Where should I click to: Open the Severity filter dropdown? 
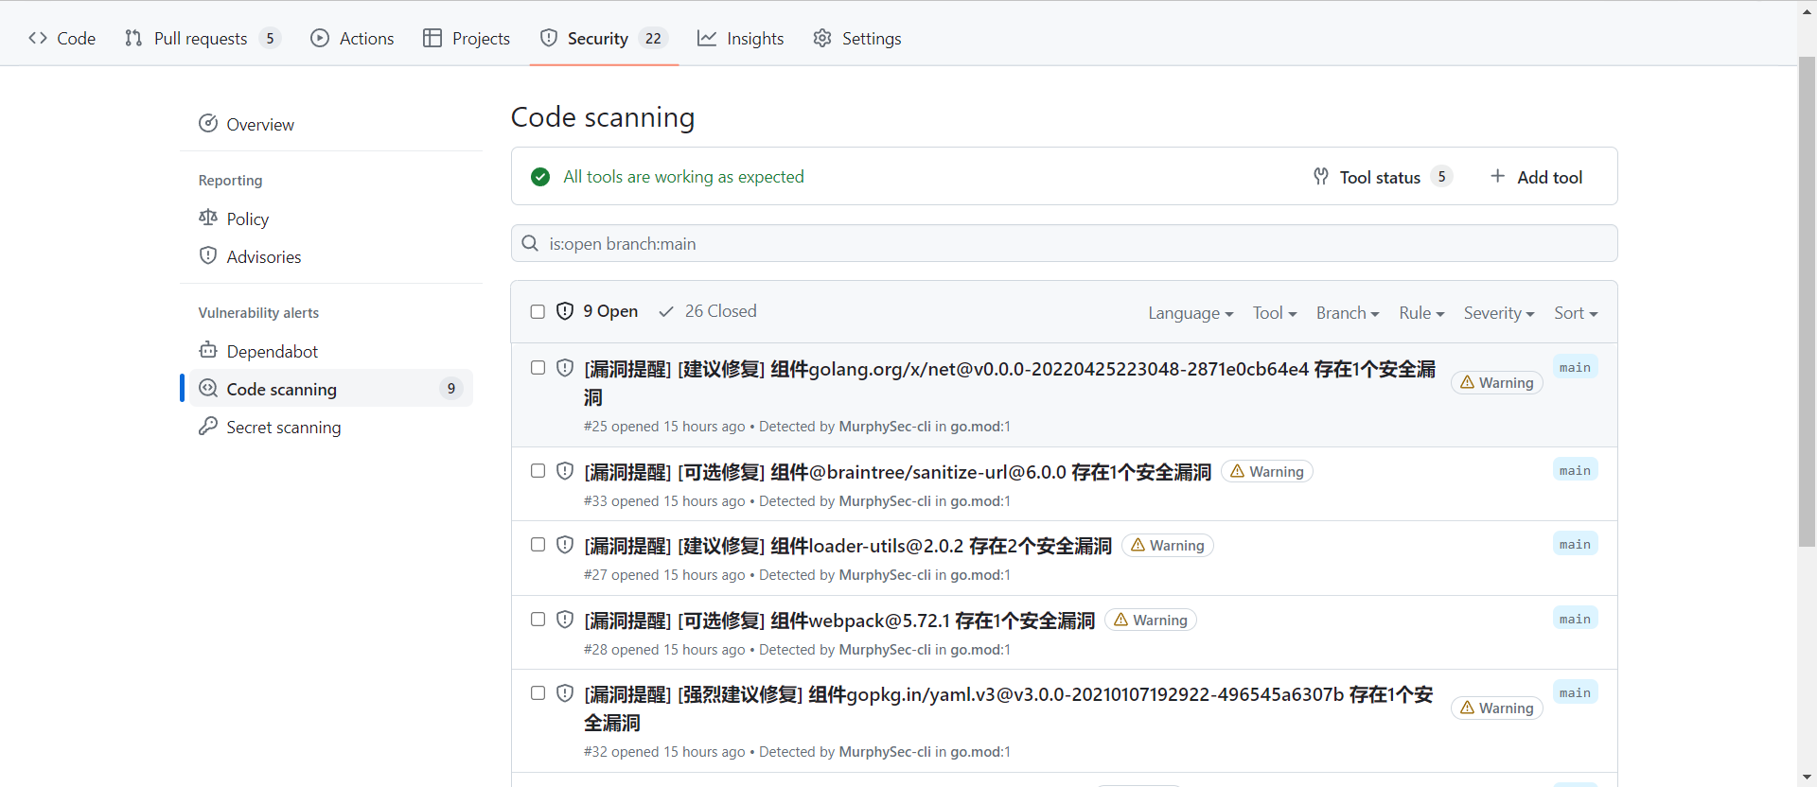[x=1498, y=313]
